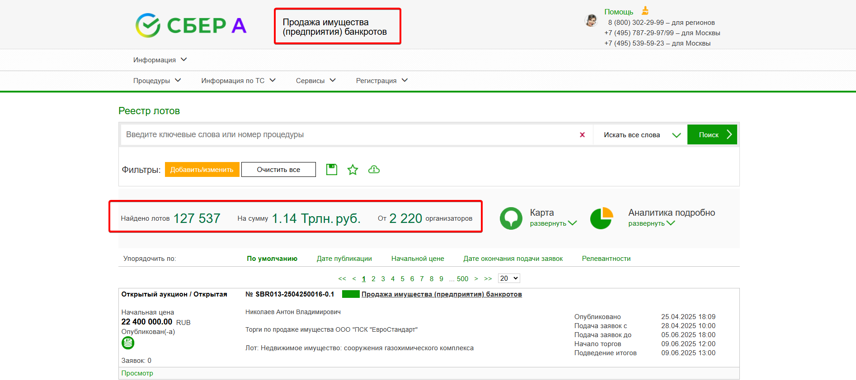The image size is (856, 380).
Task: Go to the next page with >
Action: point(476,278)
